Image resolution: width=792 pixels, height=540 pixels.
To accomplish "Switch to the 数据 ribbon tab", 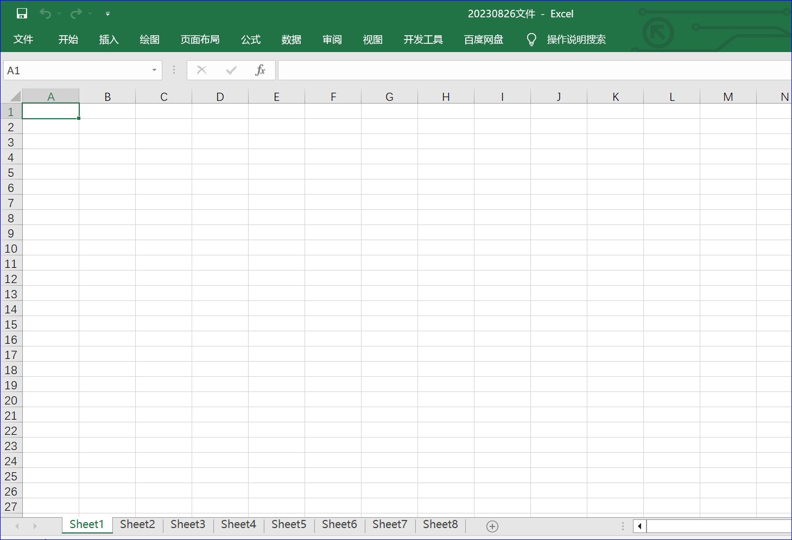I will point(292,40).
